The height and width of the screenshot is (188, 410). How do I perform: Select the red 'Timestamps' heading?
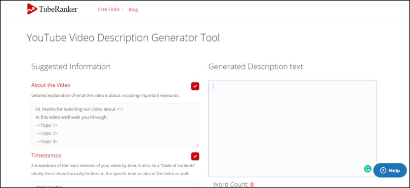click(46, 155)
